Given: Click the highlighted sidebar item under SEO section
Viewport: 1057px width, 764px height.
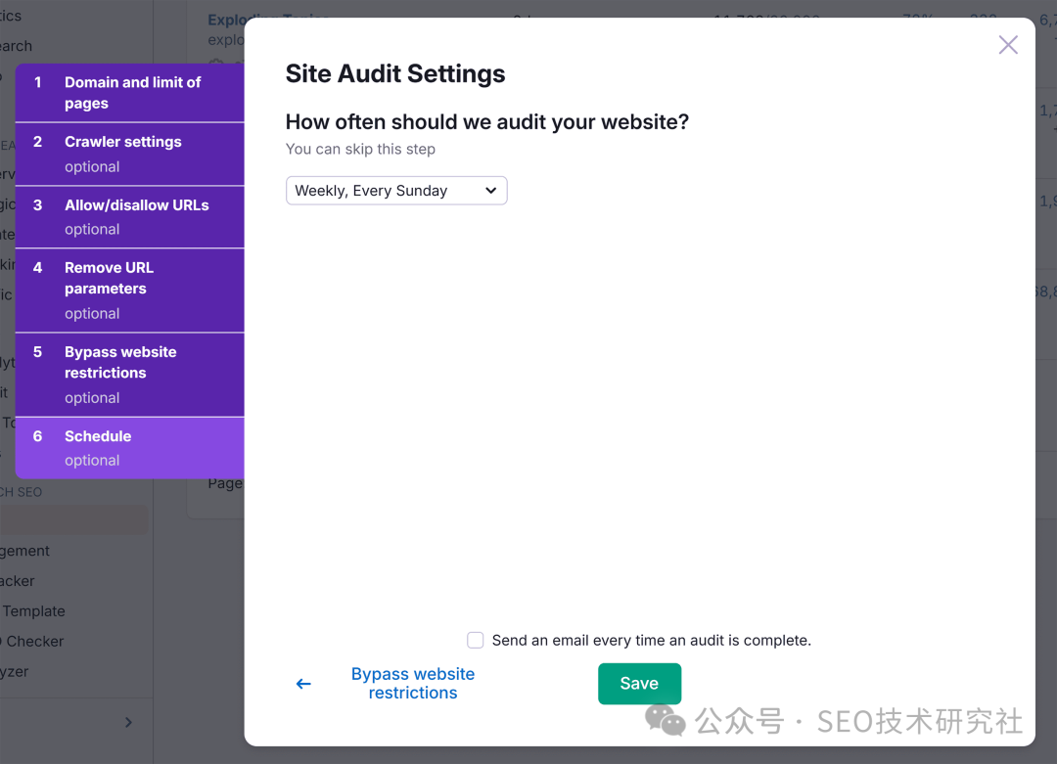Looking at the screenshot, I should (x=73, y=520).
